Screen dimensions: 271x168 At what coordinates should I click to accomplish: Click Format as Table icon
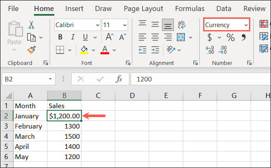264,36
